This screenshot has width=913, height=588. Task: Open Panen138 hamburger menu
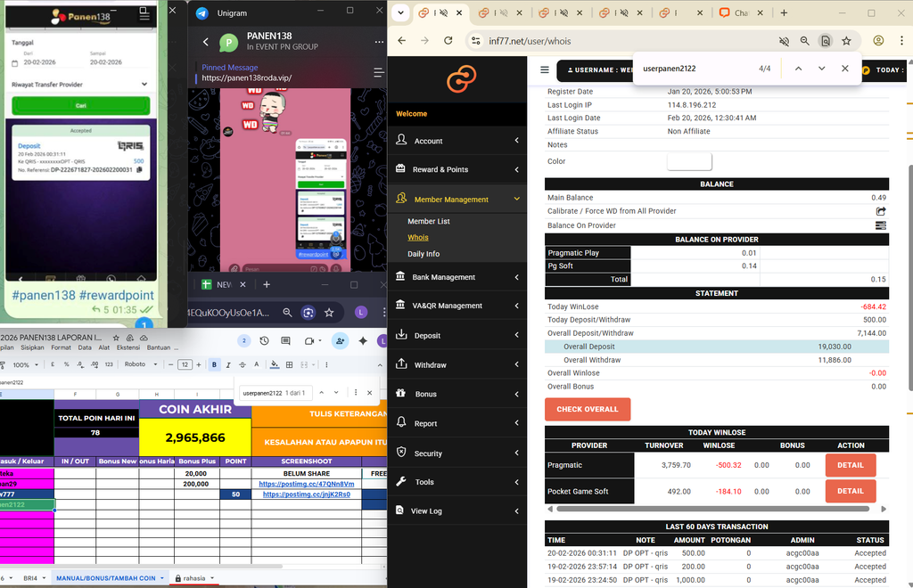coord(144,16)
